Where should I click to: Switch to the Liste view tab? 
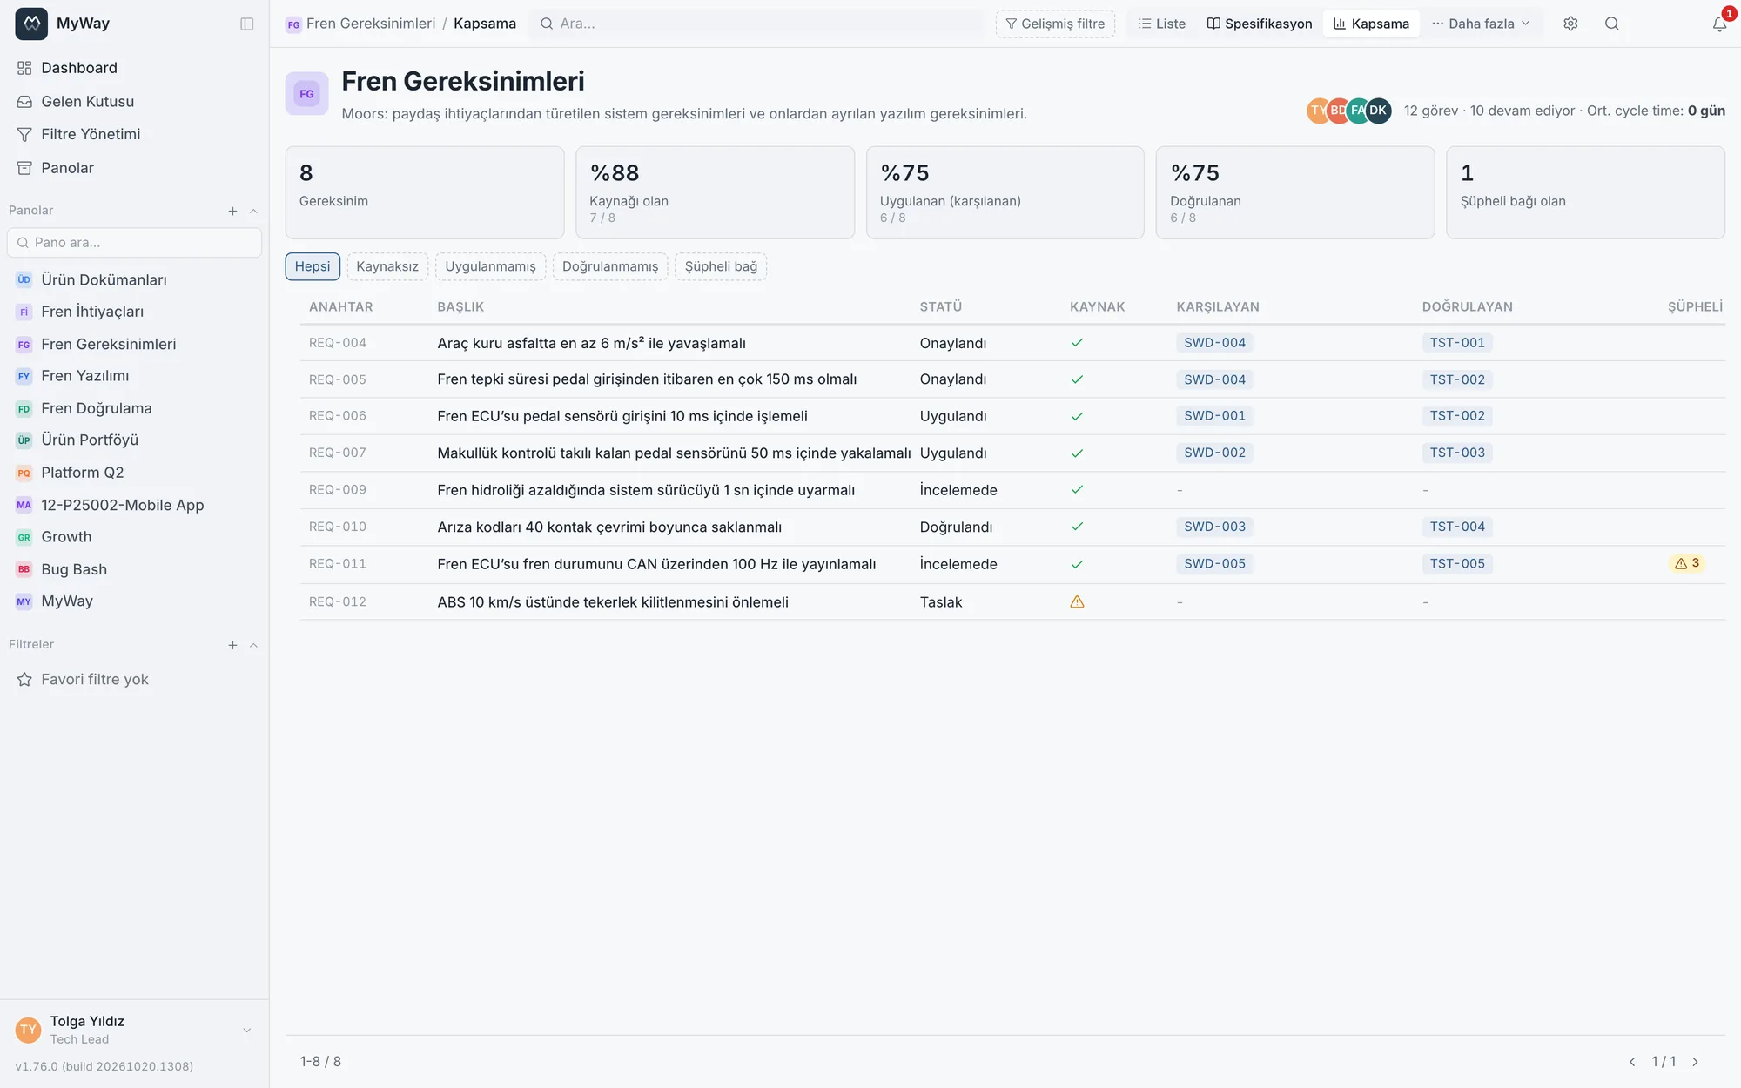(1162, 24)
